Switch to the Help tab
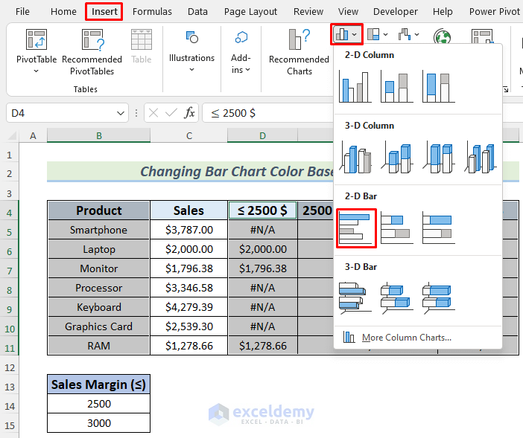 [x=443, y=12]
